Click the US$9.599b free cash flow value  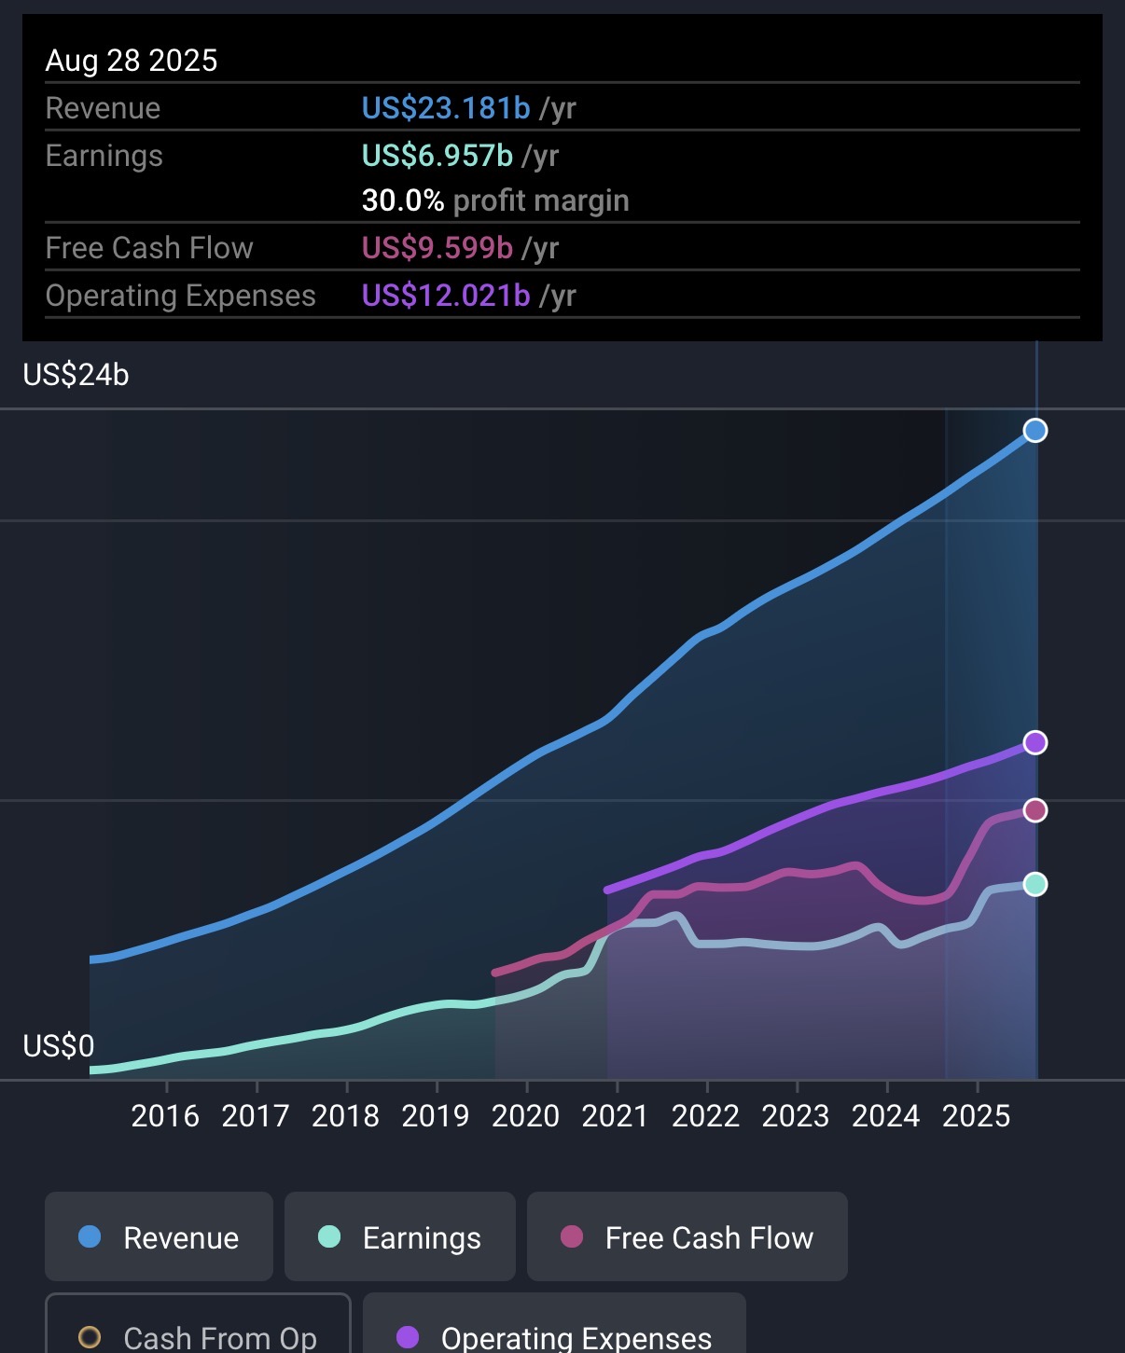click(437, 248)
